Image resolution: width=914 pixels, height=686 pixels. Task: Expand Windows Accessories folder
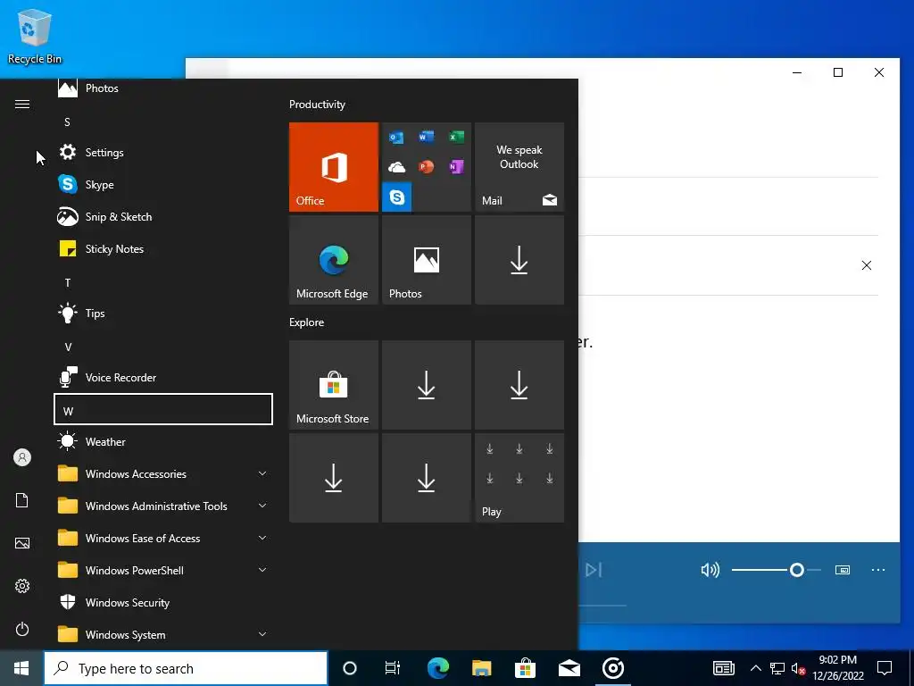[163, 473]
